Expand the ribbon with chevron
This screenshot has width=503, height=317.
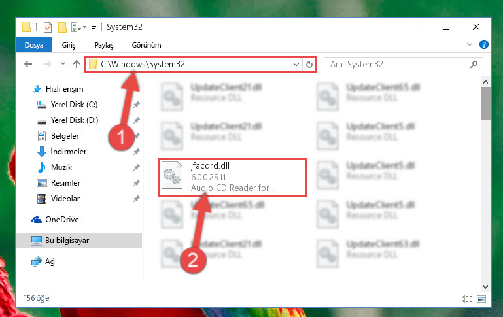[470, 44]
